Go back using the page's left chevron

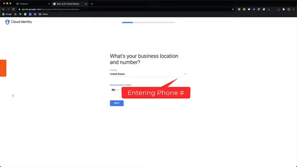(13, 96)
